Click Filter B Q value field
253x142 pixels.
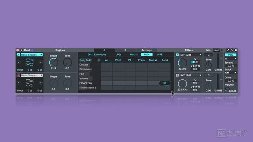click(x=195, y=83)
